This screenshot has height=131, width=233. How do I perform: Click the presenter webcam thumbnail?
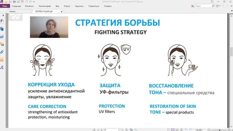click(49, 27)
